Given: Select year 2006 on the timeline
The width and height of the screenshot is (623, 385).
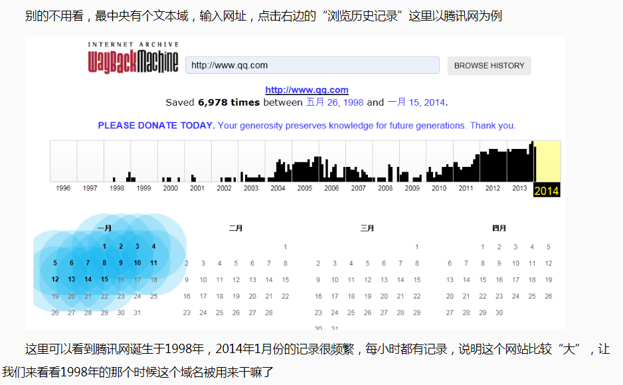Looking at the screenshot, I should click(x=331, y=188).
